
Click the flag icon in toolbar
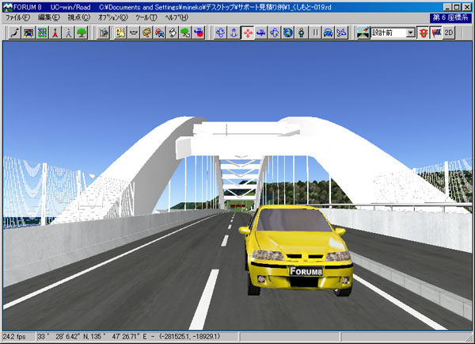pyautogui.click(x=436, y=32)
